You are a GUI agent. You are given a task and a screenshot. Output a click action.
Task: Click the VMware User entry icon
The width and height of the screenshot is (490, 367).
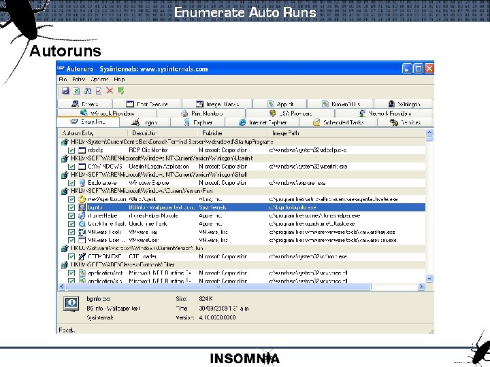click(x=82, y=240)
